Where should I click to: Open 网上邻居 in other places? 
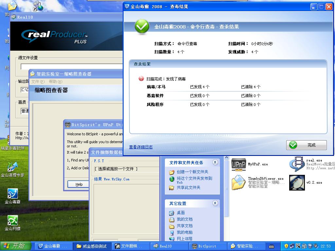185,239
